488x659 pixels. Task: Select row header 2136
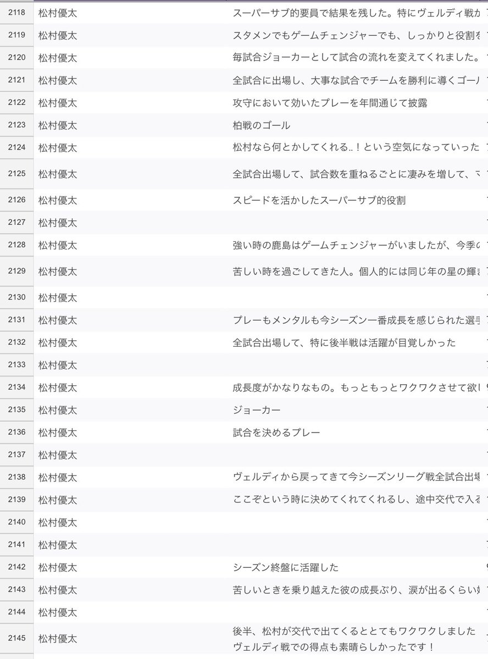pyautogui.click(x=16, y=433)
